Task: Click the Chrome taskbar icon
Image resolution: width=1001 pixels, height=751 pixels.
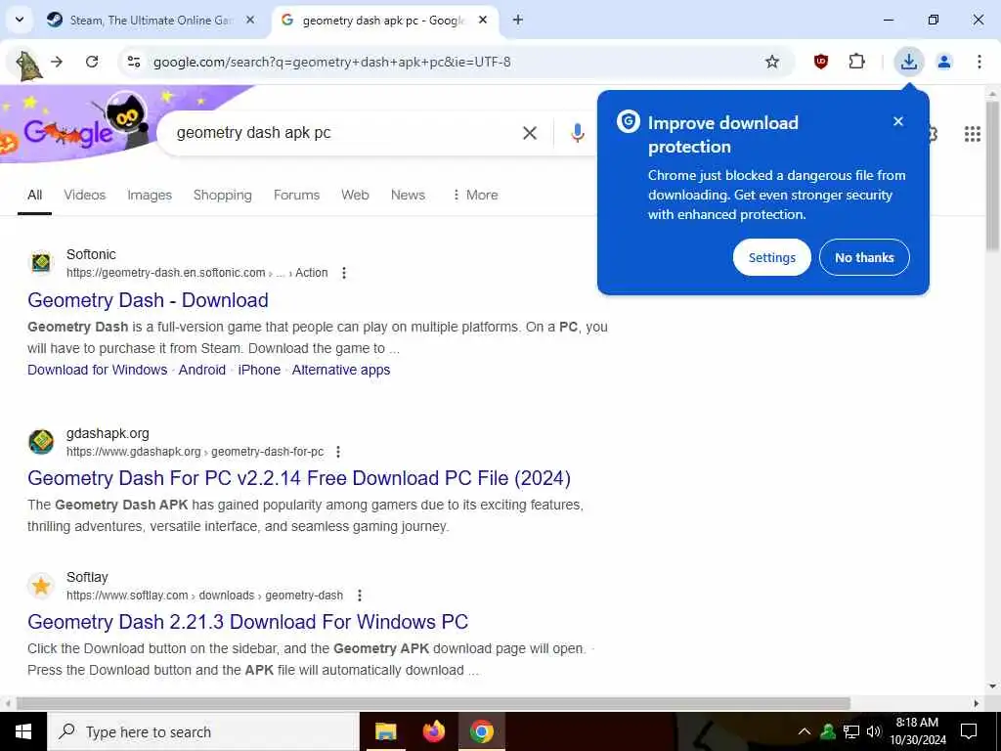Action: click(482, 731)
